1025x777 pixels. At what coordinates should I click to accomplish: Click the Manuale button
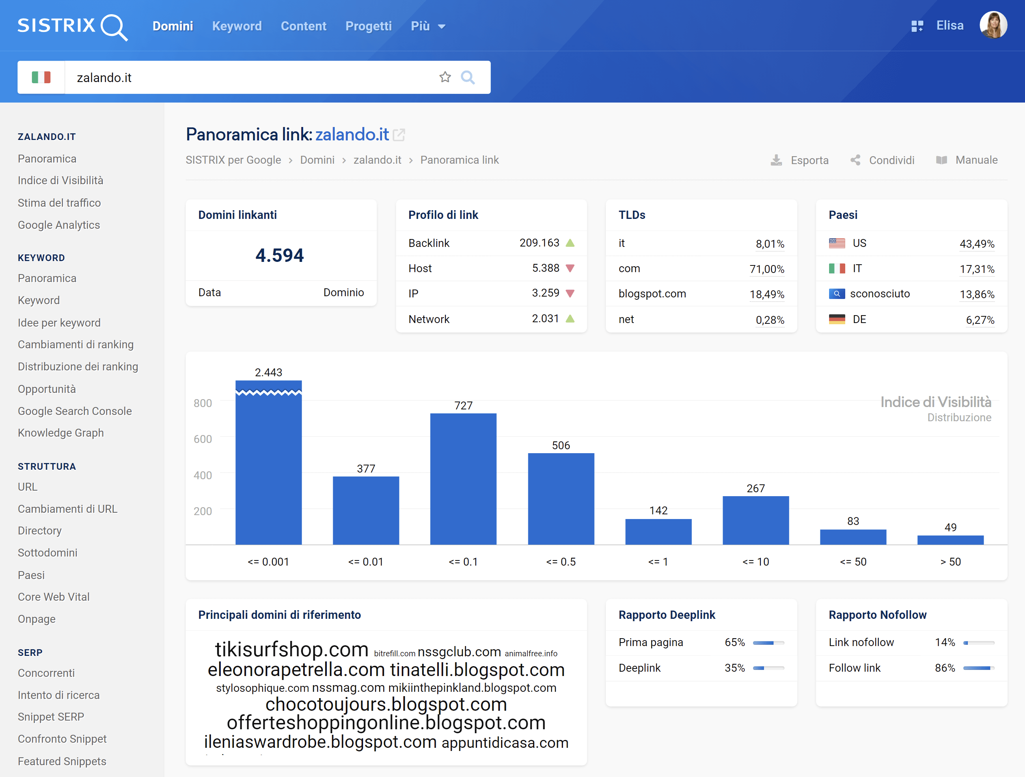(967, 161)
